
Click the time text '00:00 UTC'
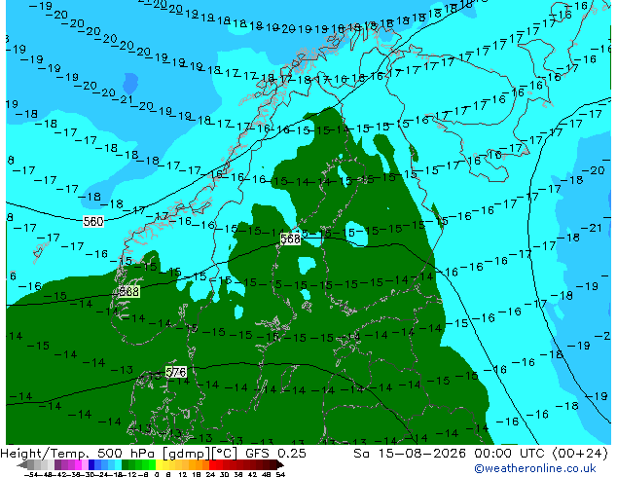coord(511,454)
